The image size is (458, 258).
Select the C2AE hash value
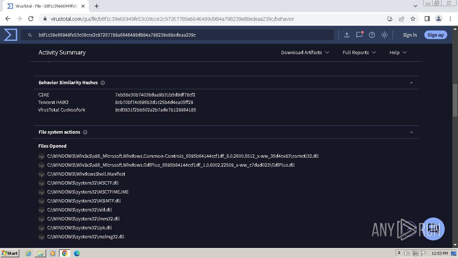(x=155, y=95)
